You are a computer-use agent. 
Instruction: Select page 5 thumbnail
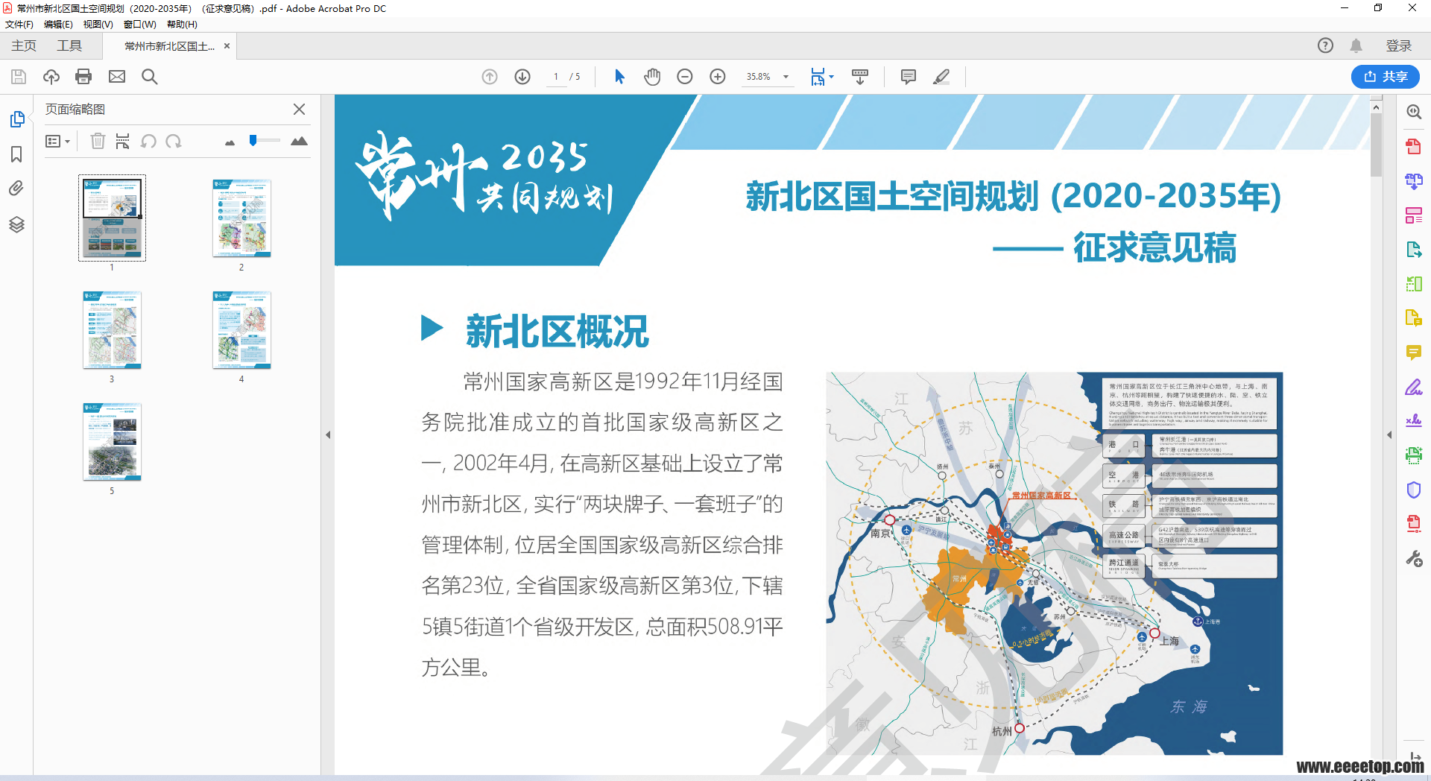(112, 441)
